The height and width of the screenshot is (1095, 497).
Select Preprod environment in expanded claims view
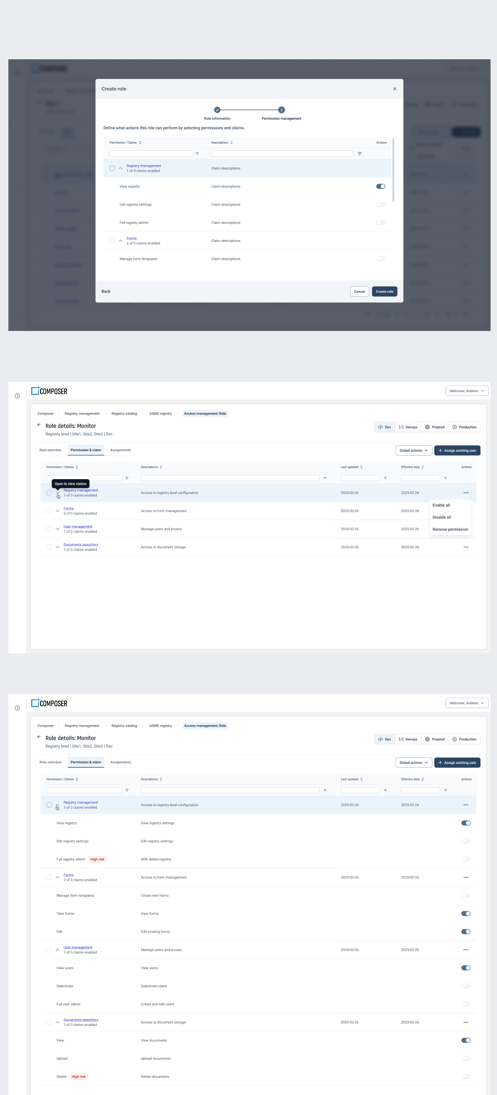(x=435, y=739)
